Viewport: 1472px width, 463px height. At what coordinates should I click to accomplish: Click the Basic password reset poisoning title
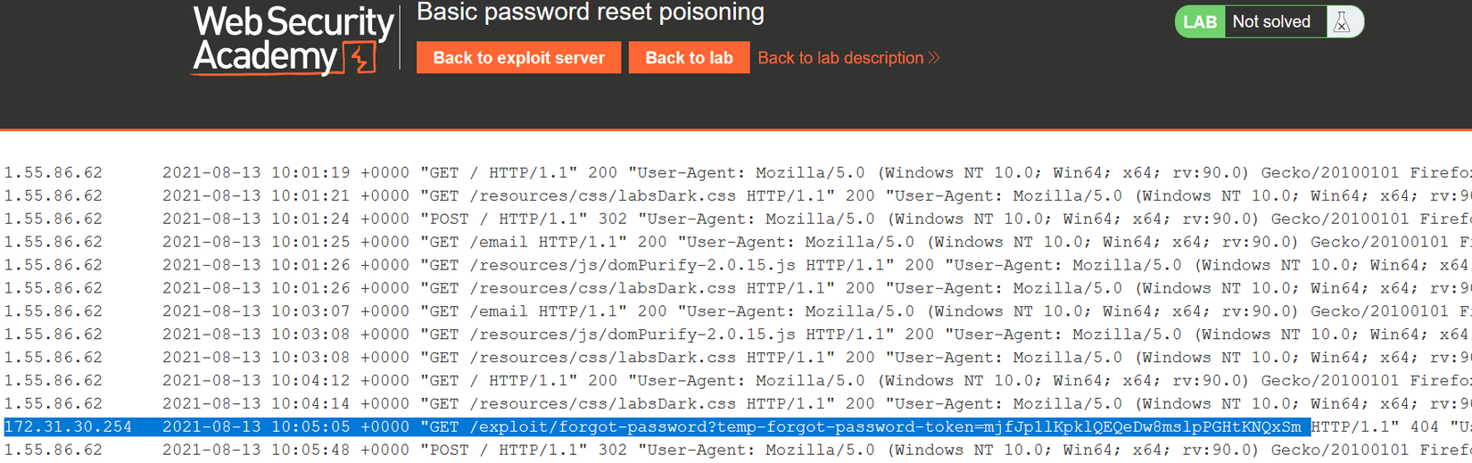pyautogui.click(x=590, y=12)
